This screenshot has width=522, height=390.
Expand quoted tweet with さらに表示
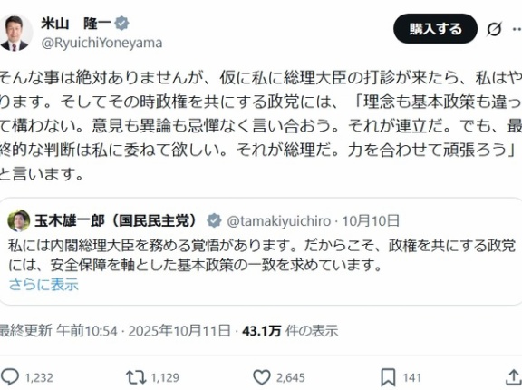pyautogui.click(x=43, y=285)
